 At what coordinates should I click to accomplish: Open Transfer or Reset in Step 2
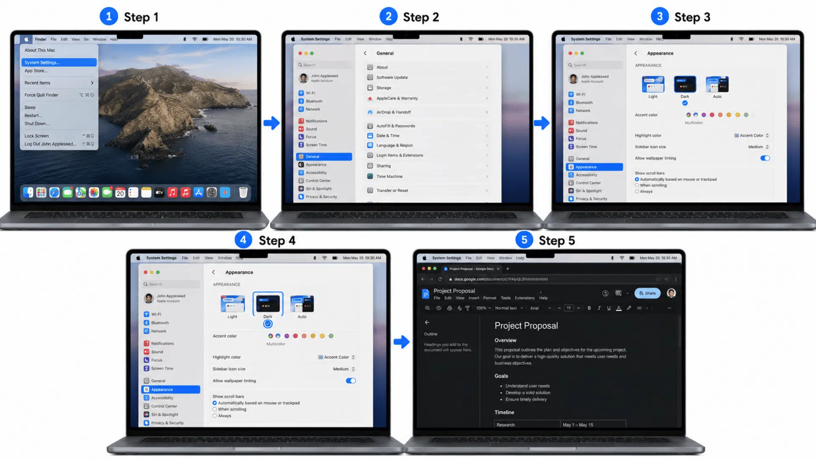click(x=428, y=190)
